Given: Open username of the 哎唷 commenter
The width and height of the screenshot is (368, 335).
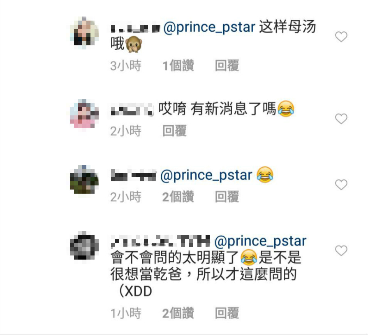Looking at the screenshot, I should pos(132,110).
